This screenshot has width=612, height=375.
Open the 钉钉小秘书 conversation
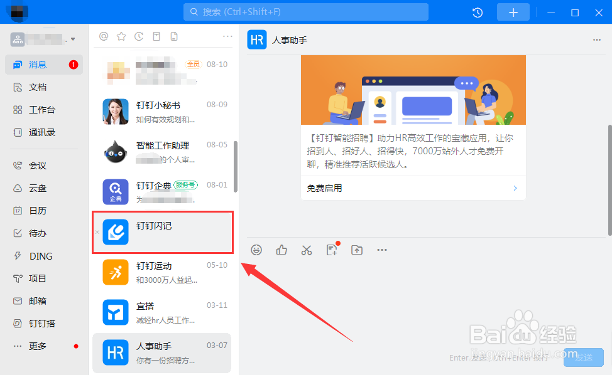(x=162, y=112)
